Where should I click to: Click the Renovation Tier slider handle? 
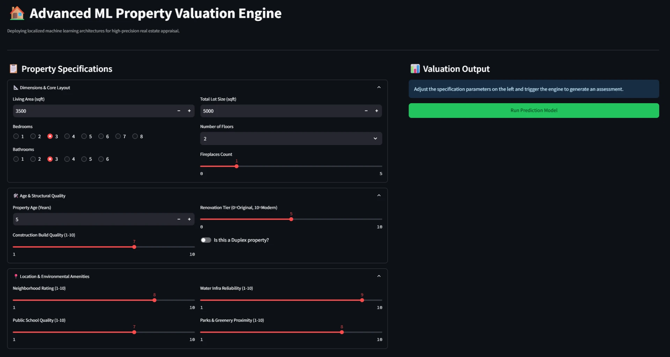tap(291, 219)
